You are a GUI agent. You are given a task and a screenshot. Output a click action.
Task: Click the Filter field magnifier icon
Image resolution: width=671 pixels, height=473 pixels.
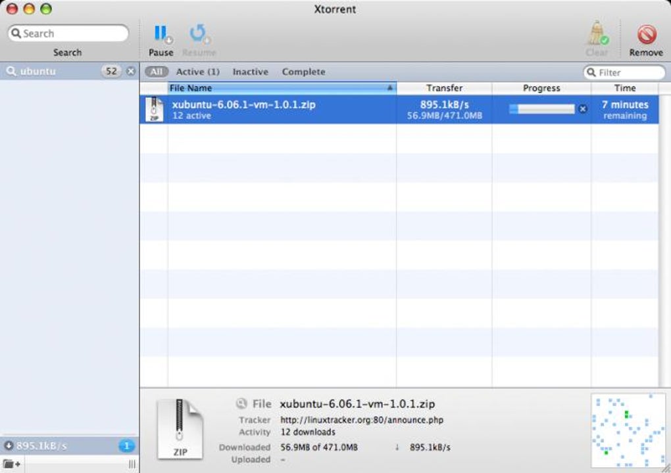591,72
